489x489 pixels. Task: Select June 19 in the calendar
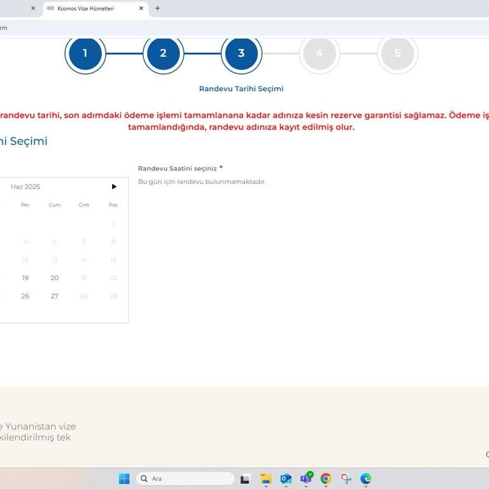[25, 278]
